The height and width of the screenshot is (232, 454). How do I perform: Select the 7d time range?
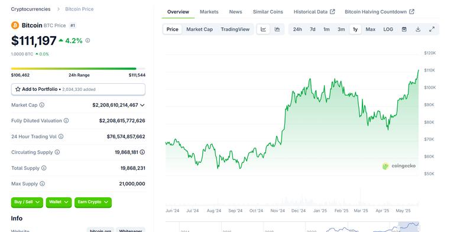(x=312, y=29)
